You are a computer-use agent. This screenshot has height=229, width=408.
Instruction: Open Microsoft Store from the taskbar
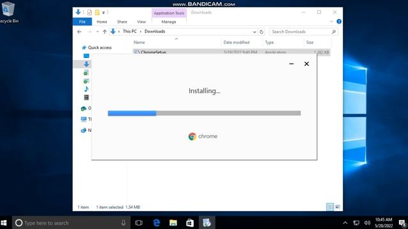tap(190, 223)
